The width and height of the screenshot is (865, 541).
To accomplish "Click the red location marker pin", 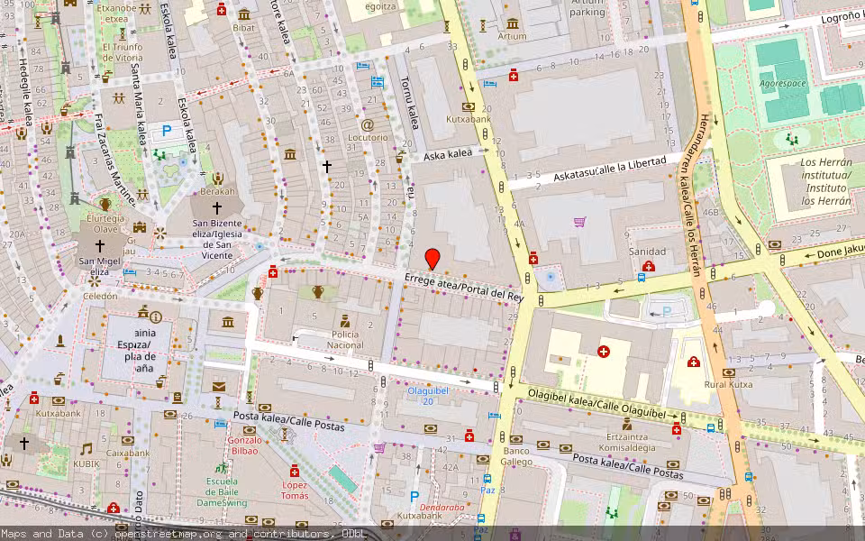I will [x=432, y=259].
